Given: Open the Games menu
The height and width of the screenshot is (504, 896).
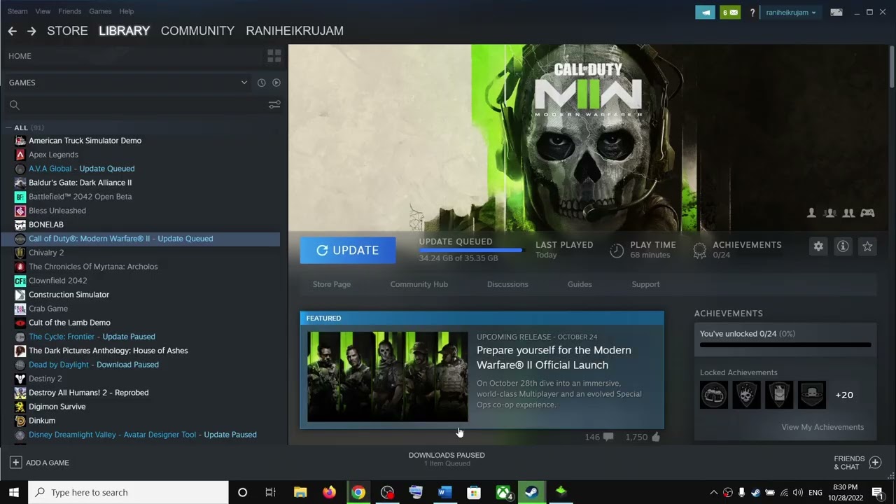Looking at the screenshot, I should coord(100,11).
